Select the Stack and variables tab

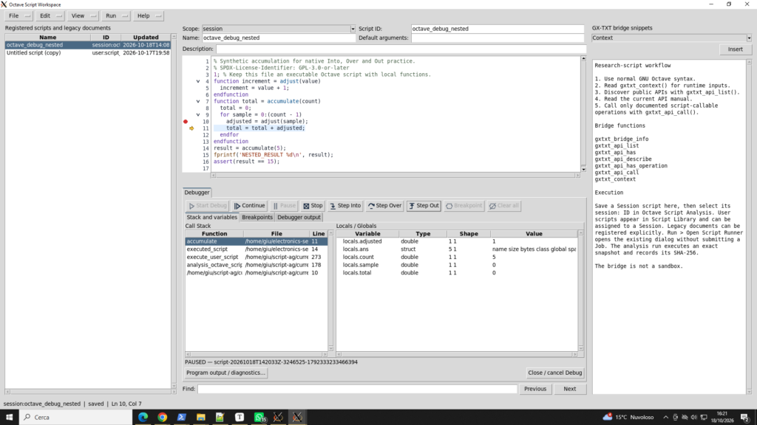coord(212,218)
